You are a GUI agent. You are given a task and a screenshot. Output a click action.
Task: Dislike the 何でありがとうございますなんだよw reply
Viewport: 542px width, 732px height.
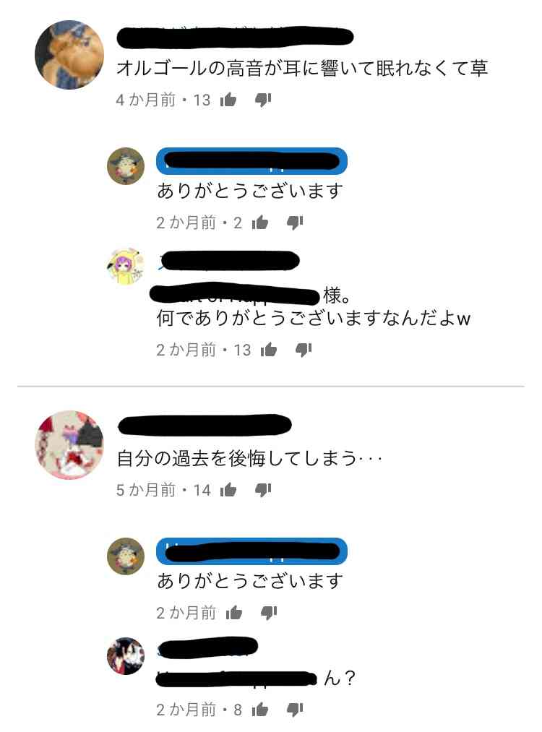pyautogui.click(x=304, y=350)
